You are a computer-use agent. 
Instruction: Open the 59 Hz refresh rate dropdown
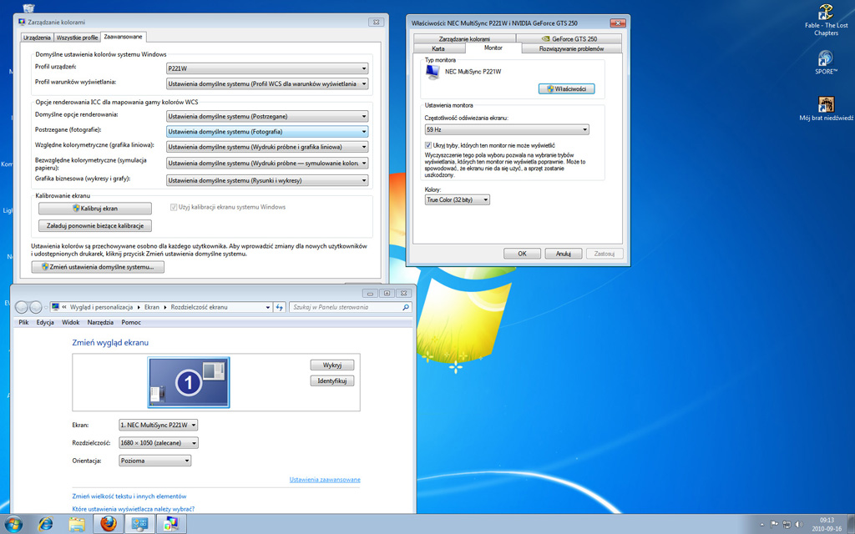tap(507, 129)
